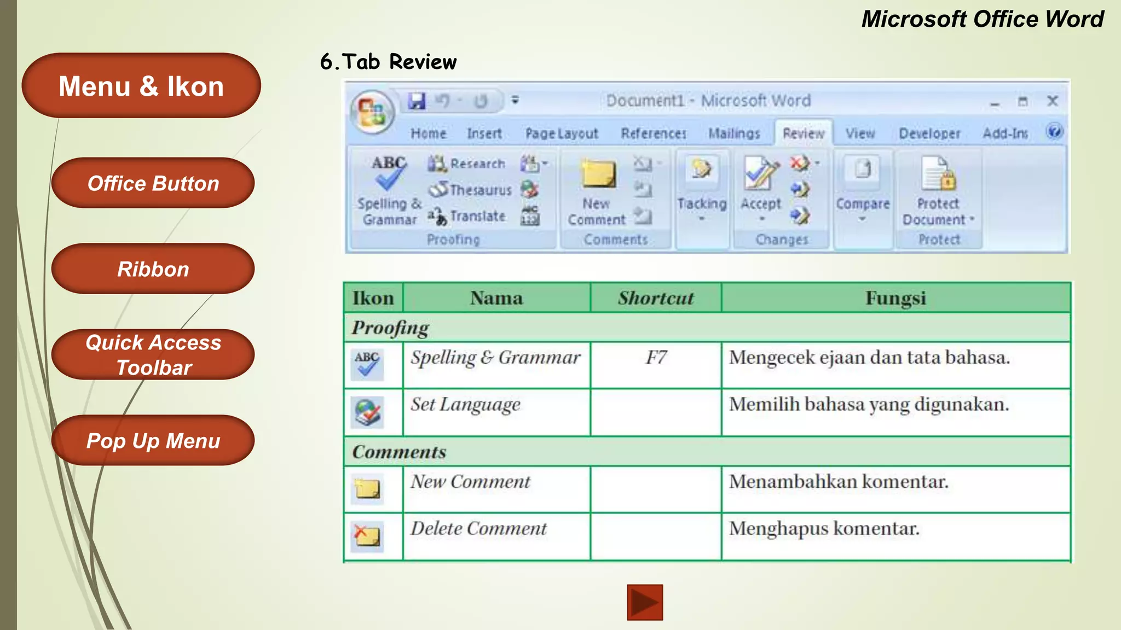The image size is (1121, 630).
Task: Save the document via Quick Access floppy icon
Action: (x=417, y=101)
